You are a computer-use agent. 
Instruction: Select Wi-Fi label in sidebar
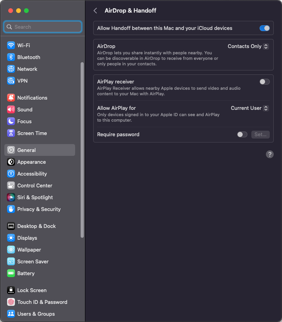24,45
